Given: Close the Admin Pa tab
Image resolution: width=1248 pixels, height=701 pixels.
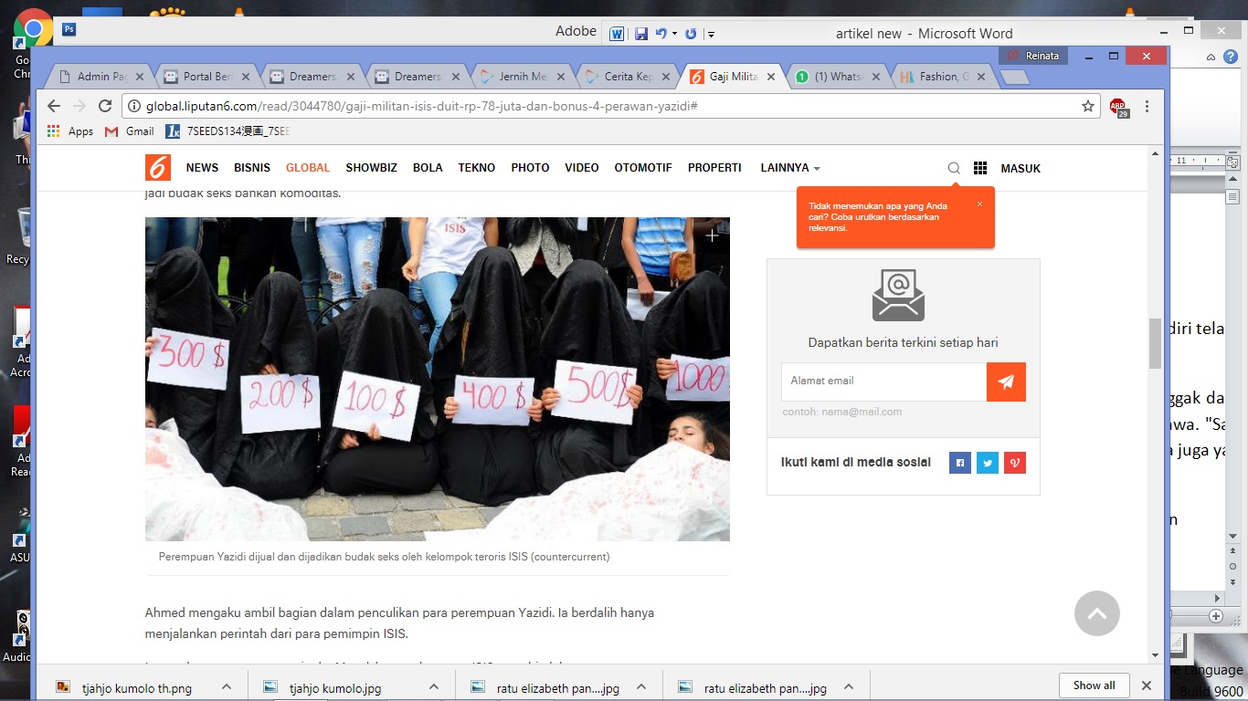Looking at the screenshot, I should 140,77.
